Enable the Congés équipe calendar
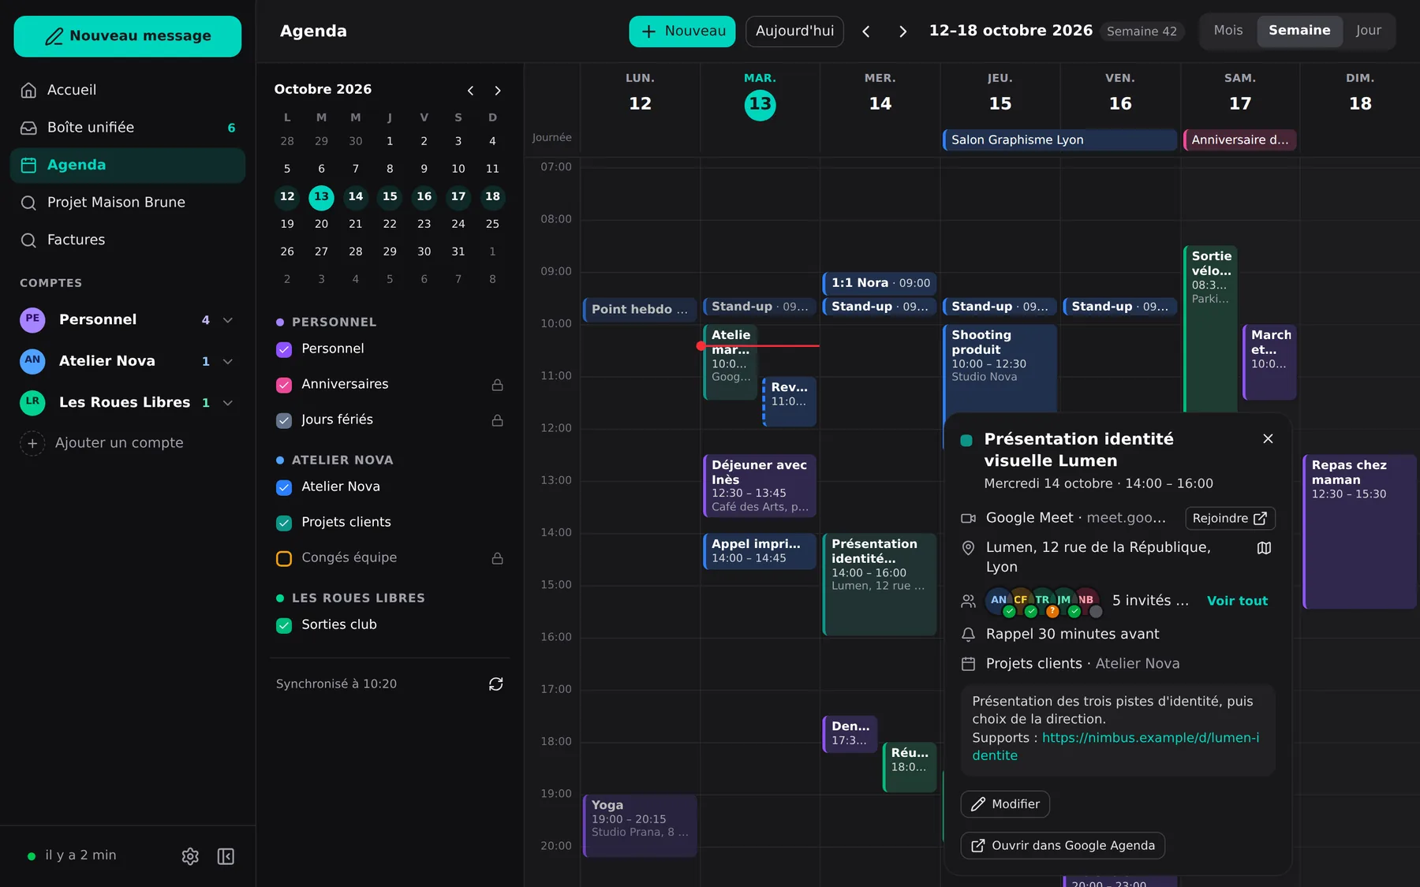Screen dimensions: 1420x887 coord(284,558)
